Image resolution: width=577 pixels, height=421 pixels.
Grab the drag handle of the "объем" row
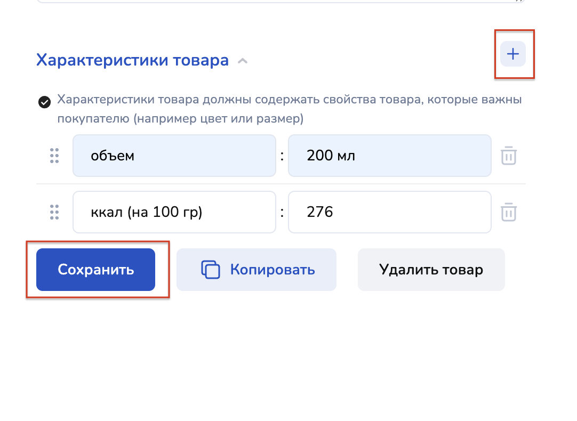point(54,156)
